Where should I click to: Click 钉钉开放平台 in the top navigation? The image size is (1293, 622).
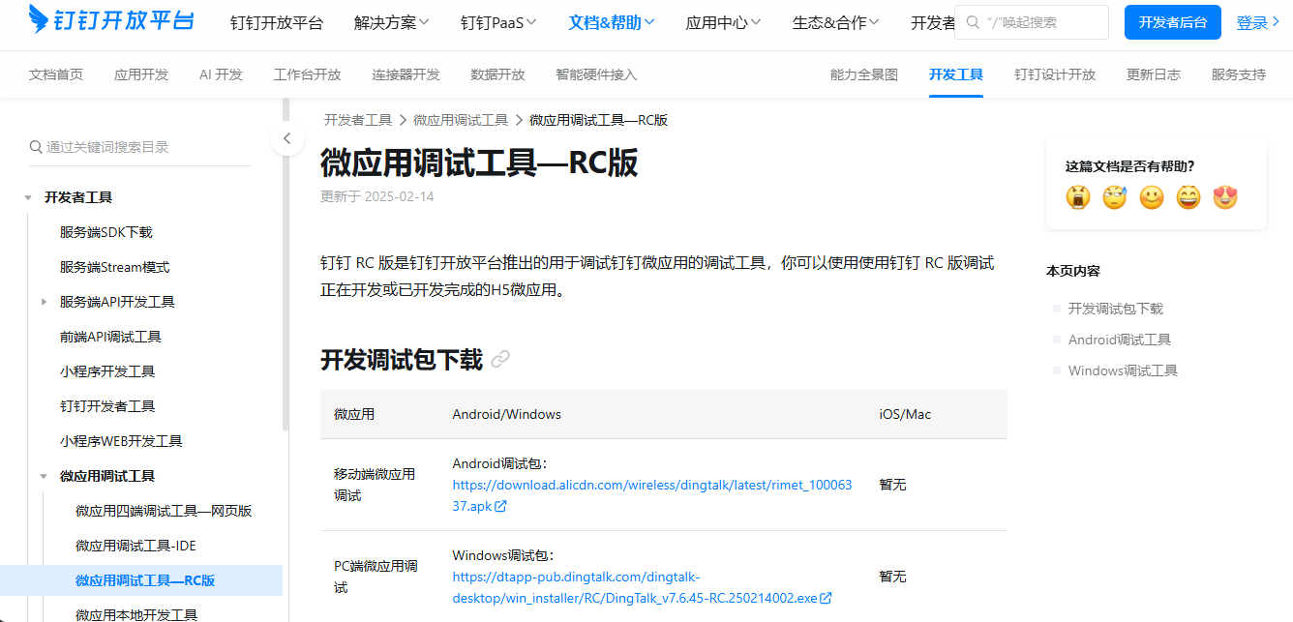point(277,22)
